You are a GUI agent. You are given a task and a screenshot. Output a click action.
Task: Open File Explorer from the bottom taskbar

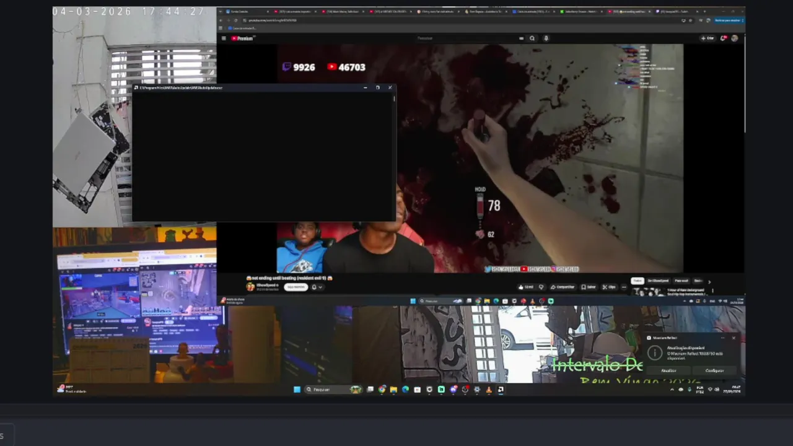point(393,390)
